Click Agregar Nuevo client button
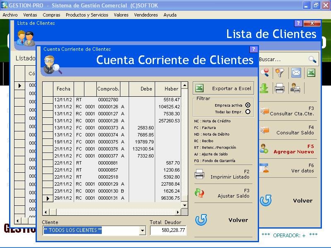This screenshot has width=331, height=248. (x=290, y=149)
